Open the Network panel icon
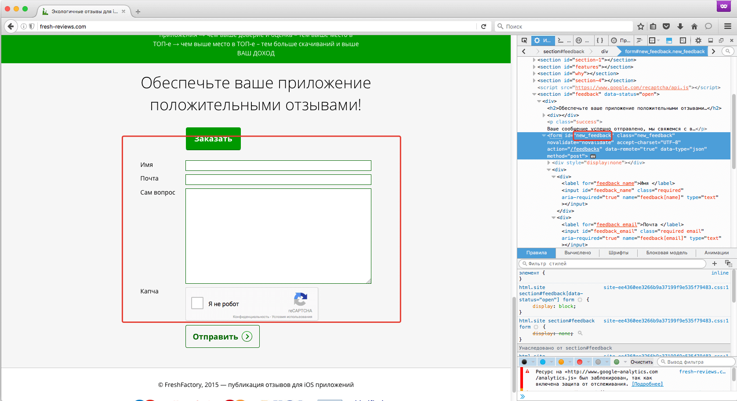Screen dimensions: 737x401 (639, 40)
